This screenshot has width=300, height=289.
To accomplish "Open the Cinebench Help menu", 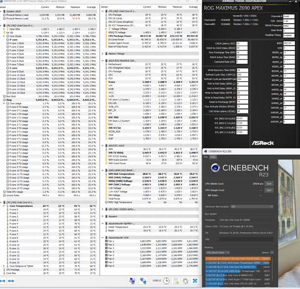I will pyautogui.click(x=212, y=157).
